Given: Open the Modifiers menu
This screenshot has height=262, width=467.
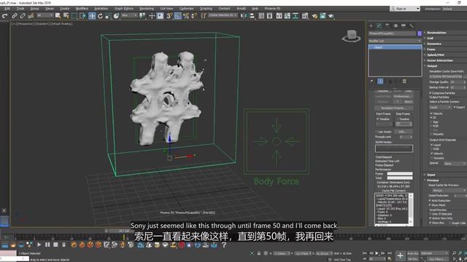Looking at the screenshot, I should [82, 9].
